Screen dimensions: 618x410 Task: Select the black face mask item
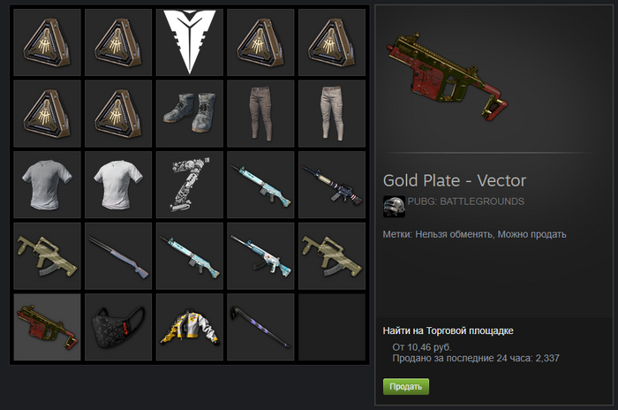pyautogui.click(x=118, y=327)
